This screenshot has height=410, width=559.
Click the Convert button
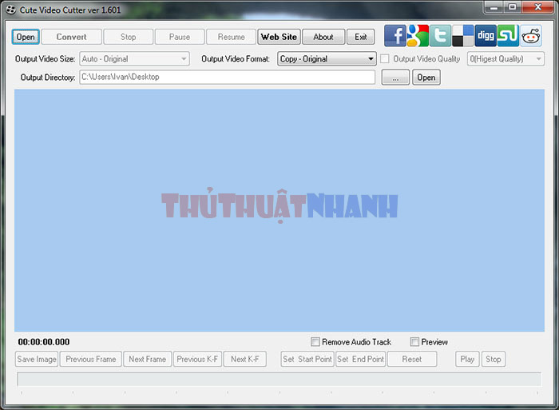[71, 37]
